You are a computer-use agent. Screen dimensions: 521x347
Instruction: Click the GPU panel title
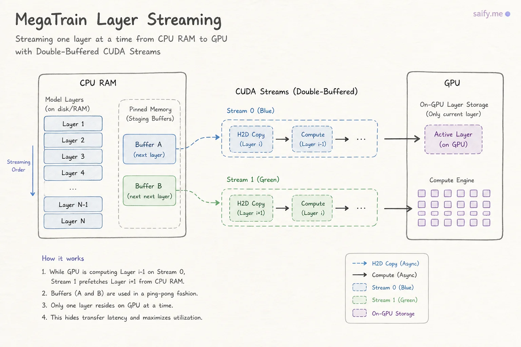[452, 83]
